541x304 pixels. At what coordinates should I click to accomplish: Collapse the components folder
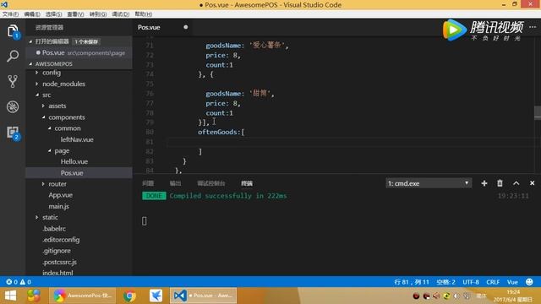(x=43, y=117)
